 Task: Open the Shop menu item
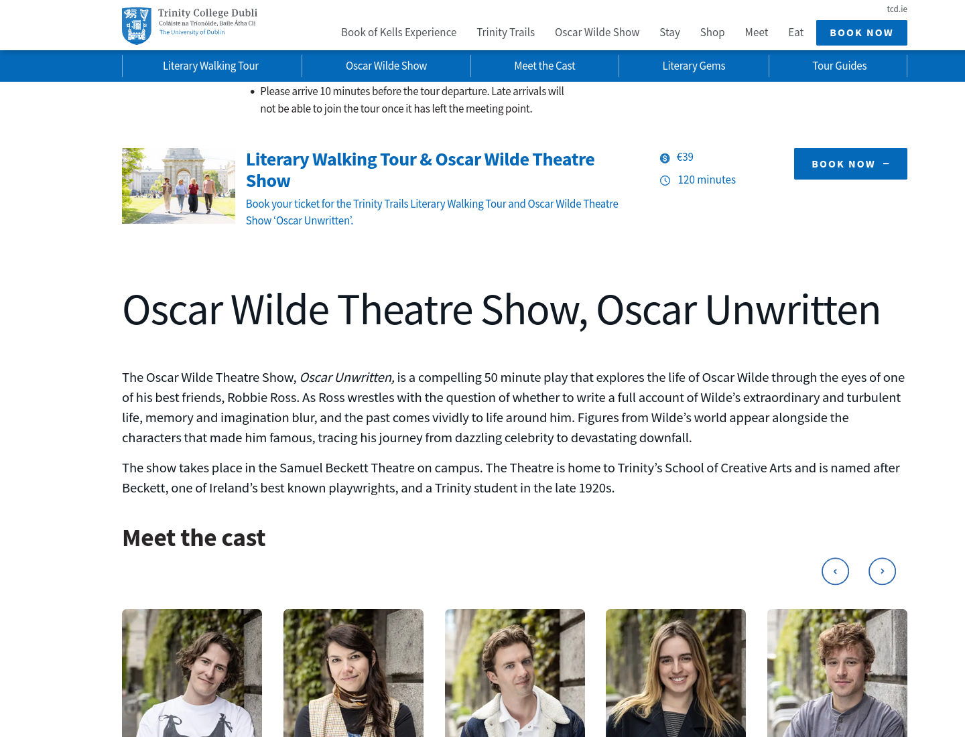click(x=712, y=32)
